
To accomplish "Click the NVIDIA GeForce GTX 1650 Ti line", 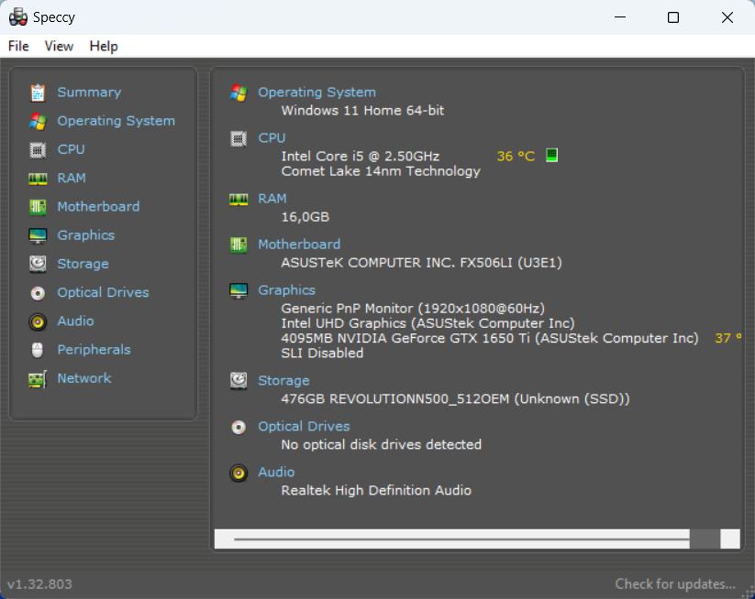I will 490,339.
